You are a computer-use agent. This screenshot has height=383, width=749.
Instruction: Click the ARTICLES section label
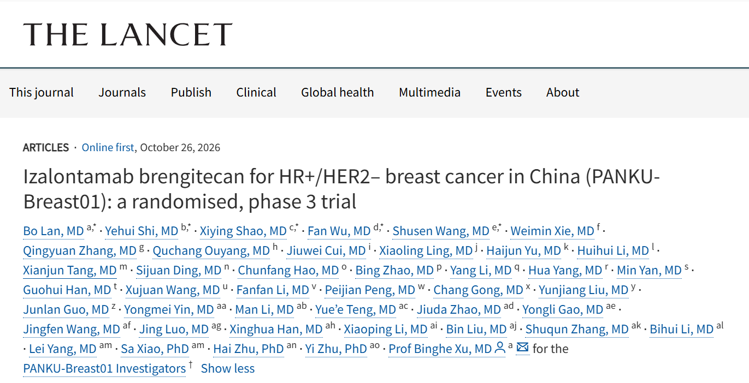(46, 147)
